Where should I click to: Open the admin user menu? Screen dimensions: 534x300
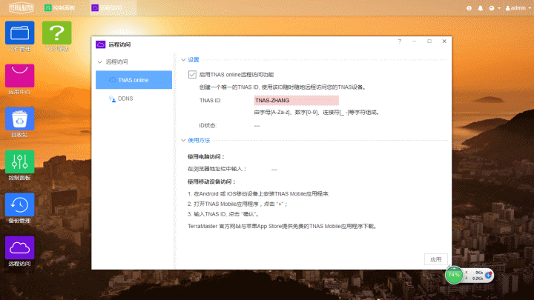click(518, 8)
